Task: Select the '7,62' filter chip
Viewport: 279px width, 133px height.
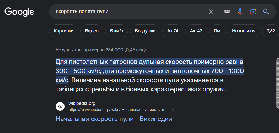Action: [271, 31]
